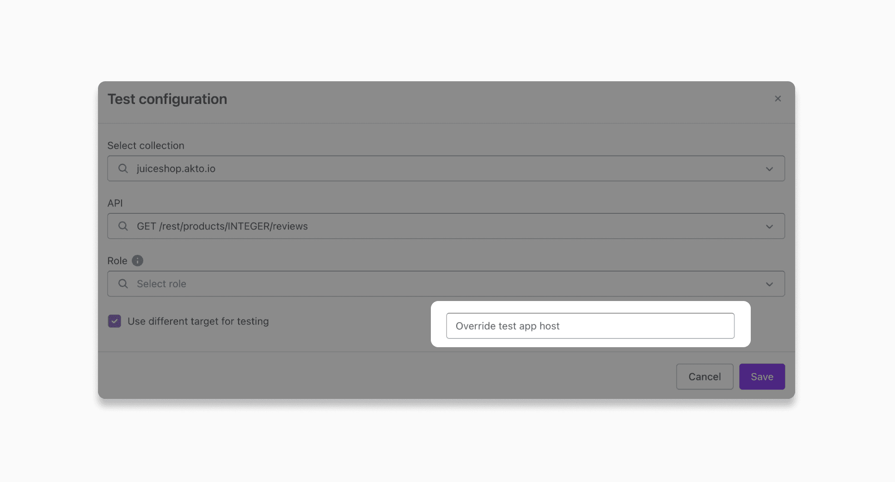Click the Override test app host input
This screenshot has width=895, height=482.
589,325
